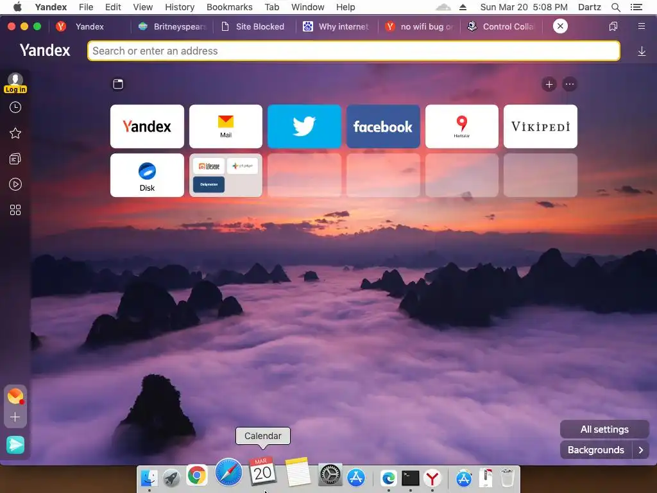657x493 pixels.
Task: Open the Yandex tile
Action: tap(147, 126)
